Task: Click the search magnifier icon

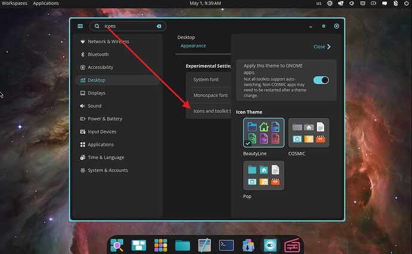Action: coord(97,26)
